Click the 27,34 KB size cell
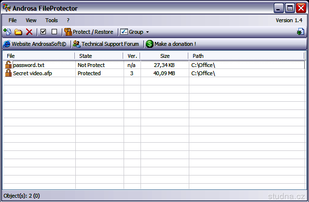 164,65
